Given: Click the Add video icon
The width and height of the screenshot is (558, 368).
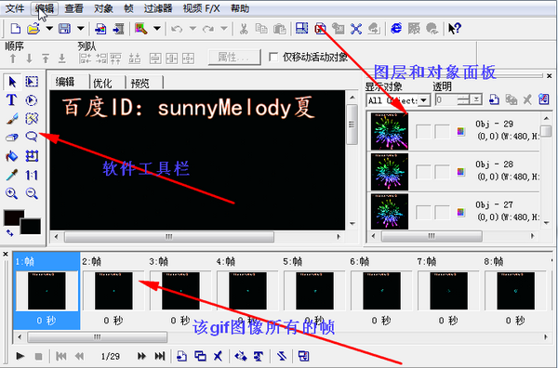Looking at the screenshot, I should 118,29.
